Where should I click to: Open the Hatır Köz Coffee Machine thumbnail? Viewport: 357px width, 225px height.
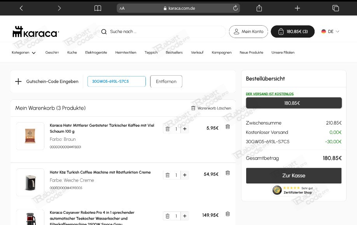[30, 182]
